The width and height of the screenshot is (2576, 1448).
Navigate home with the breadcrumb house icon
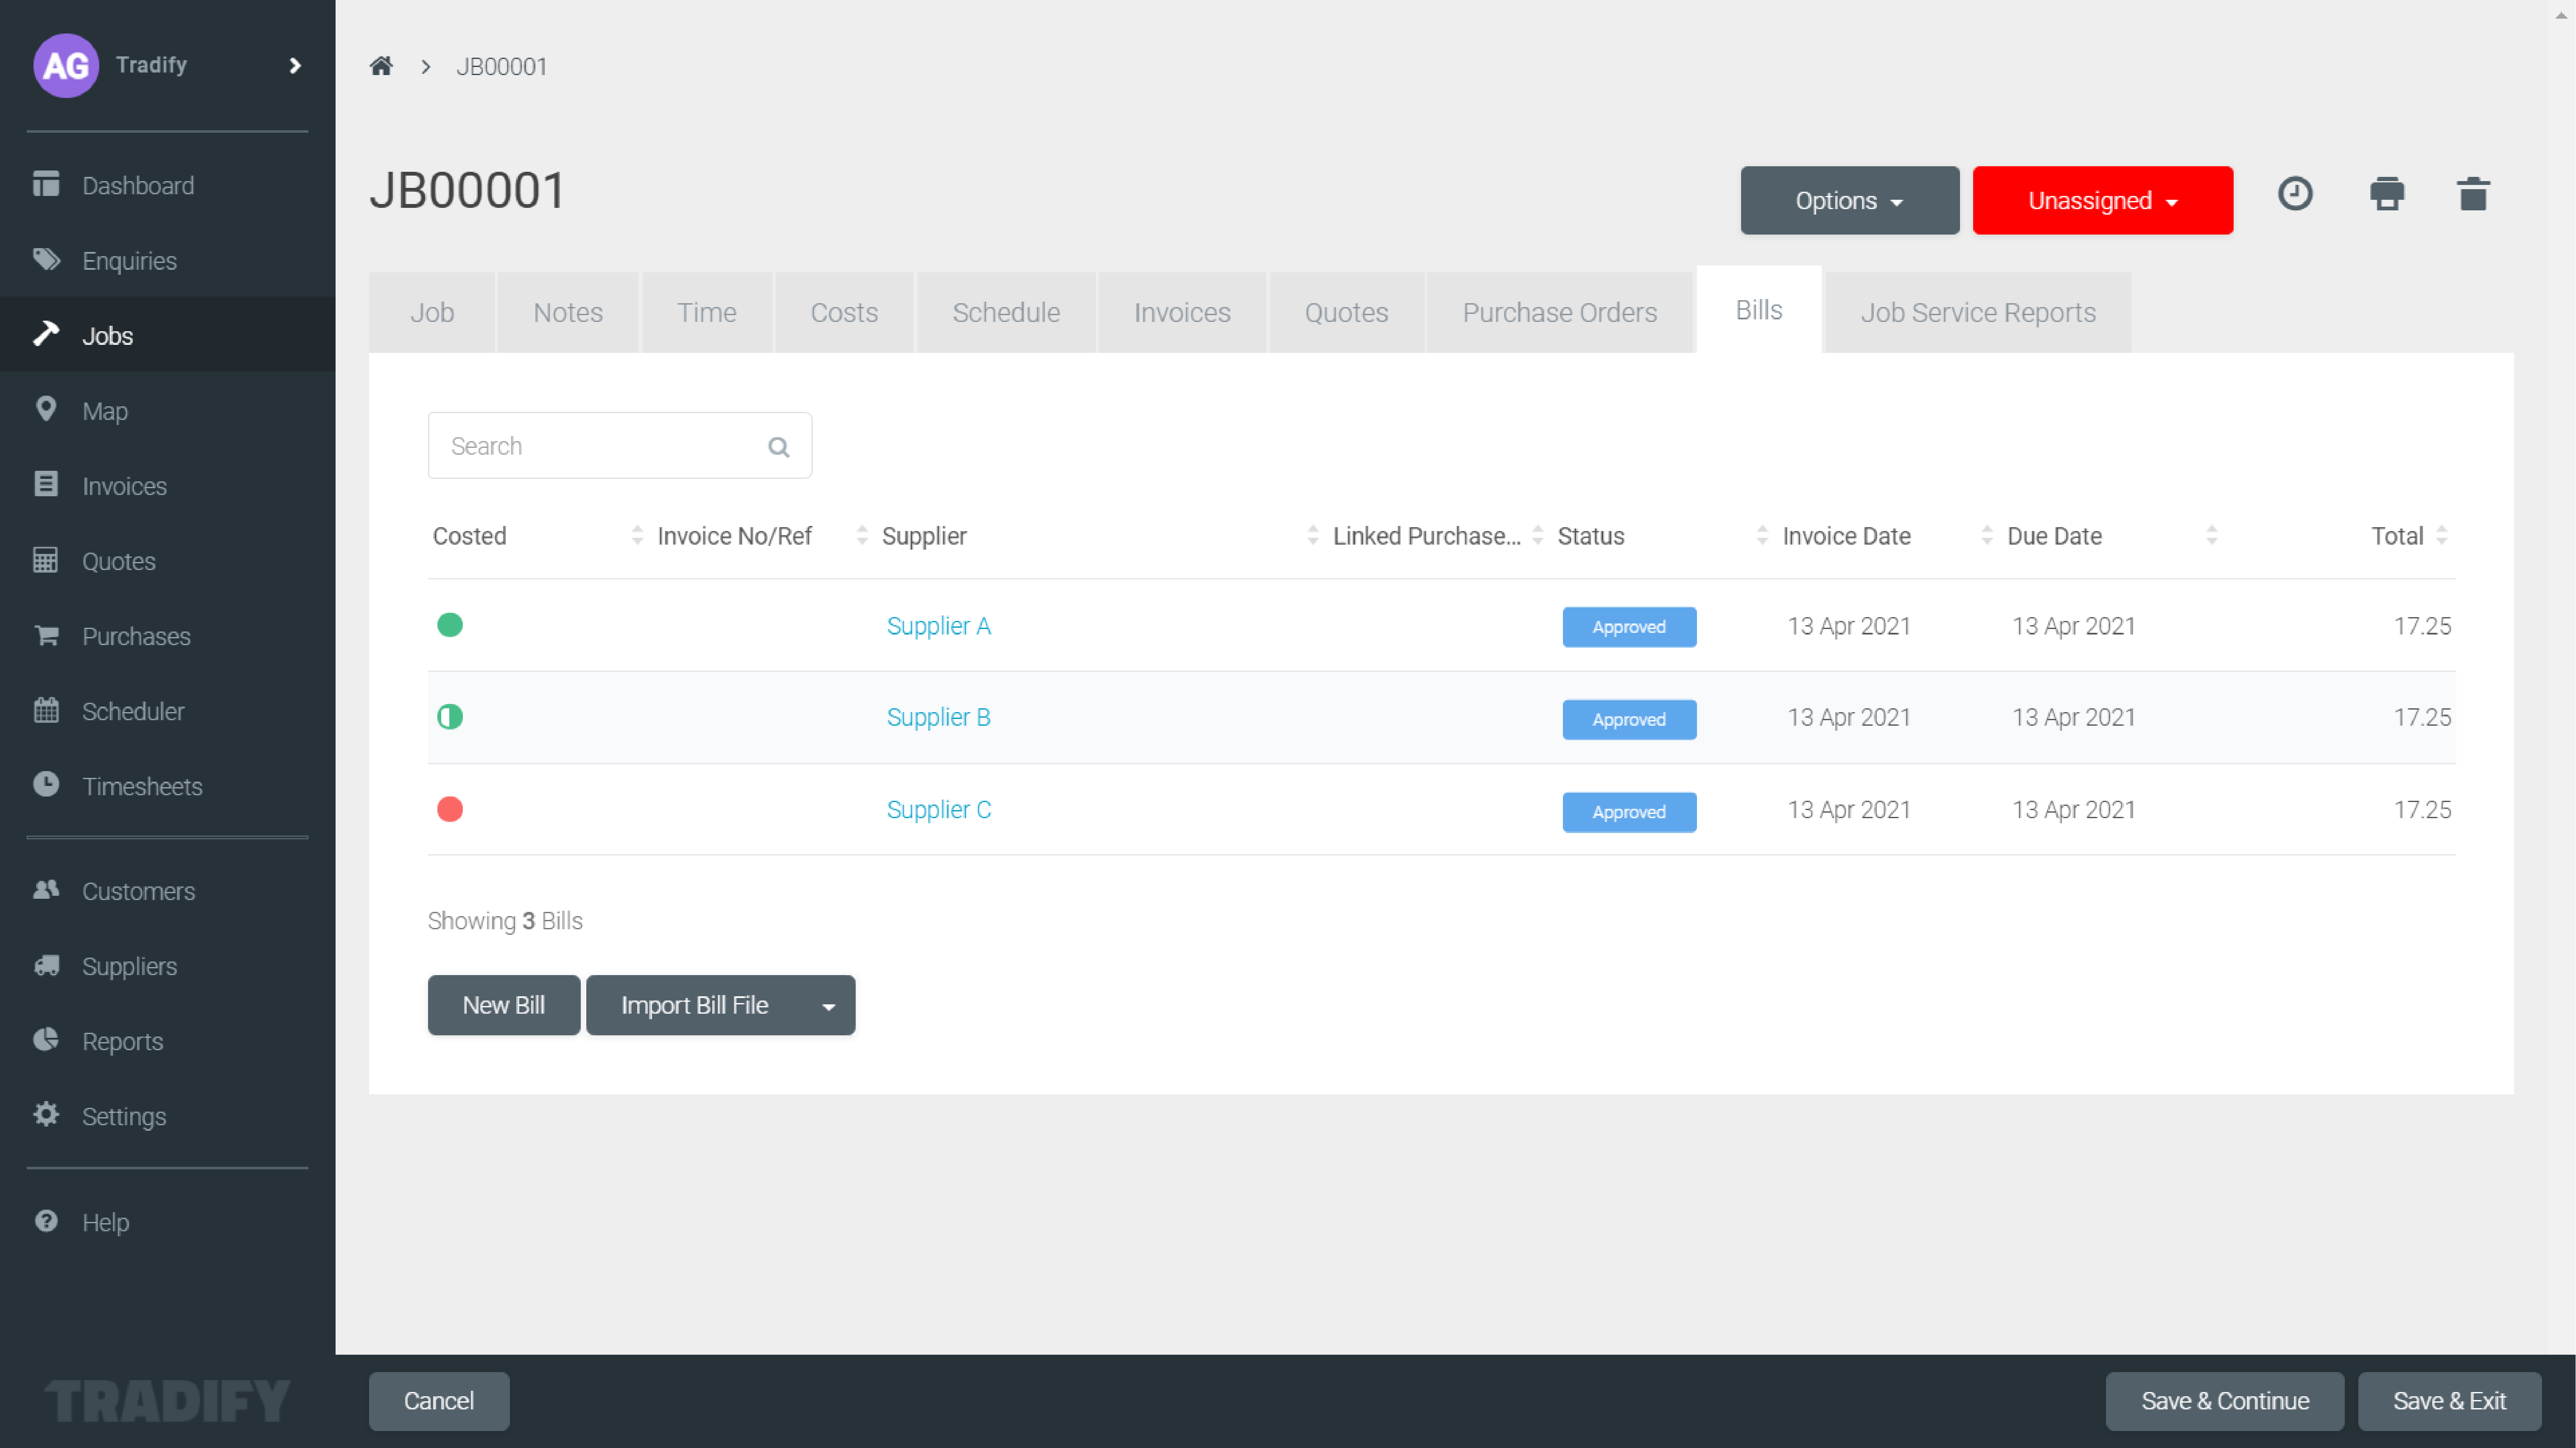[x=381, y=66]
